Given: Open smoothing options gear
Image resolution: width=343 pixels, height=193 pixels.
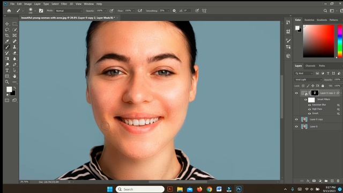Looking at the screenshot, I should [174, 11].
